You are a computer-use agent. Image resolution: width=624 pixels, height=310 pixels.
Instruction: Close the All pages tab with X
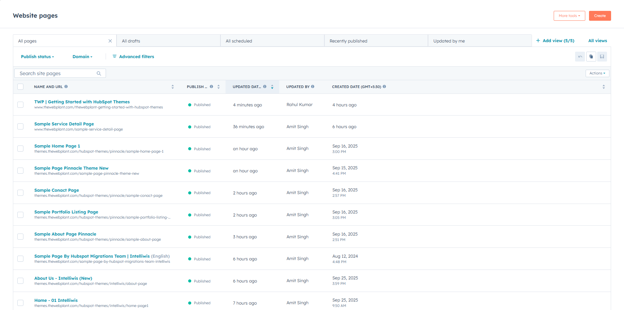(110, 41)
